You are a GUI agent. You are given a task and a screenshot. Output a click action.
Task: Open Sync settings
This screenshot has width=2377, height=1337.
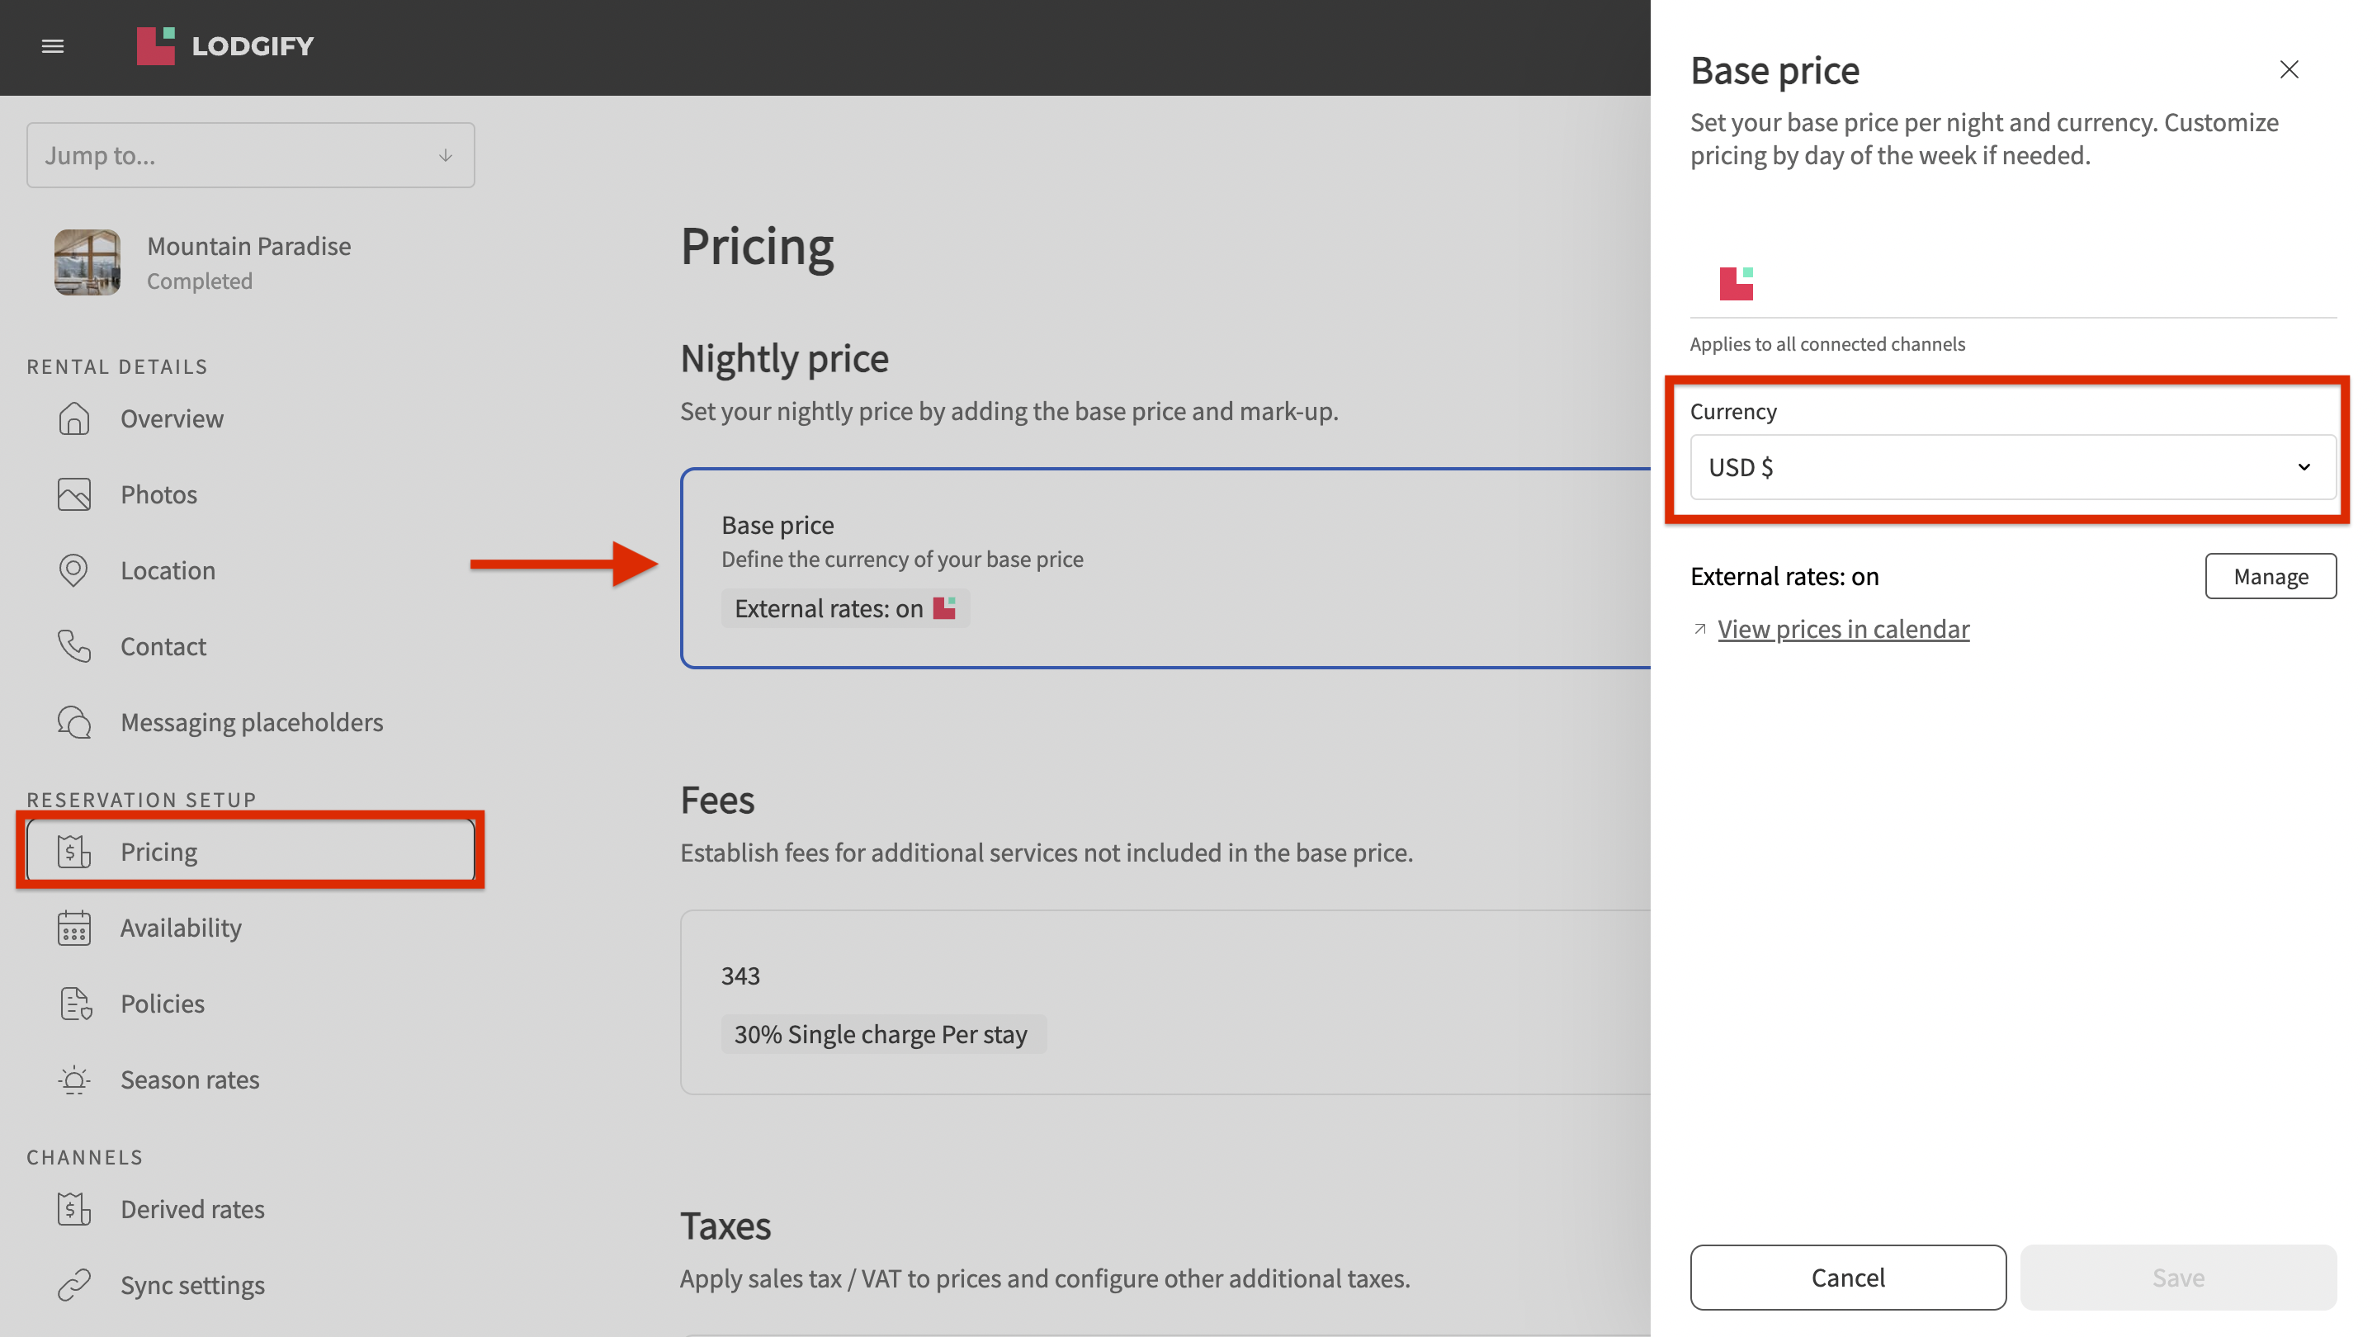(x=250, y=1285)
